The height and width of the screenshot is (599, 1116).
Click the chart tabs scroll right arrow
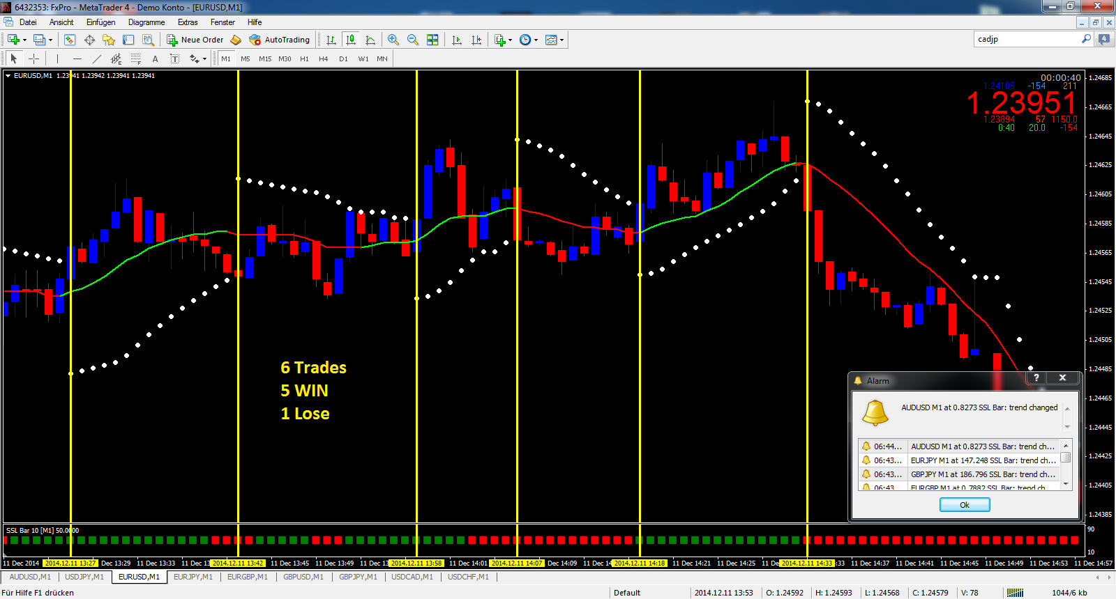pyautogui.click(x=1109, y=577)
